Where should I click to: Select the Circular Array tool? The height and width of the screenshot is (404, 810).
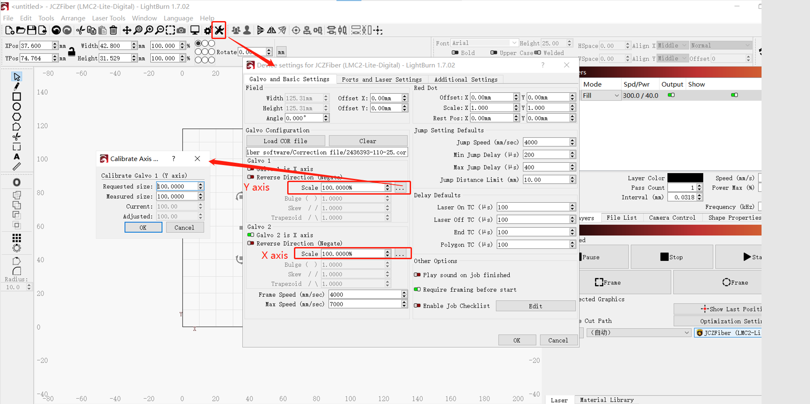tap(17, 248)
